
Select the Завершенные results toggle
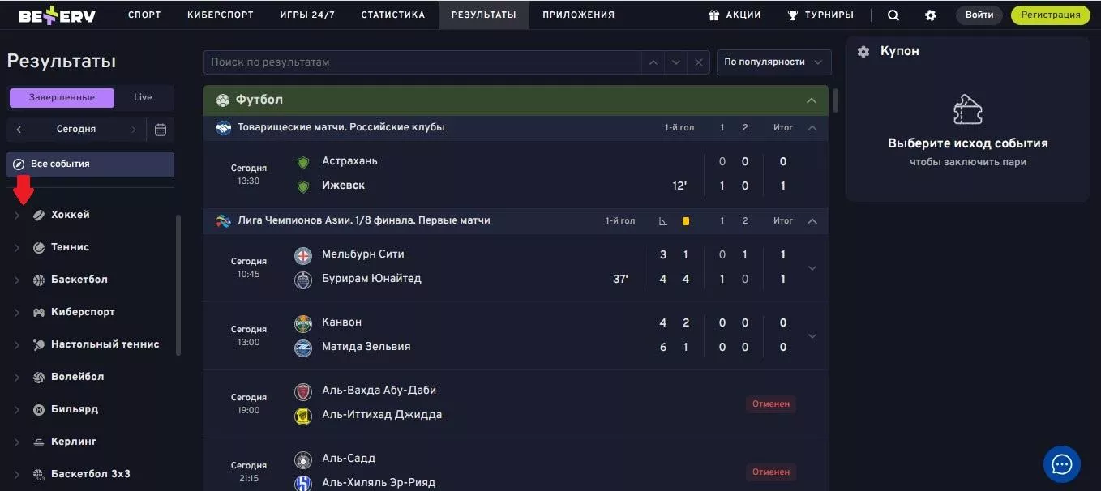pos(62,97)
